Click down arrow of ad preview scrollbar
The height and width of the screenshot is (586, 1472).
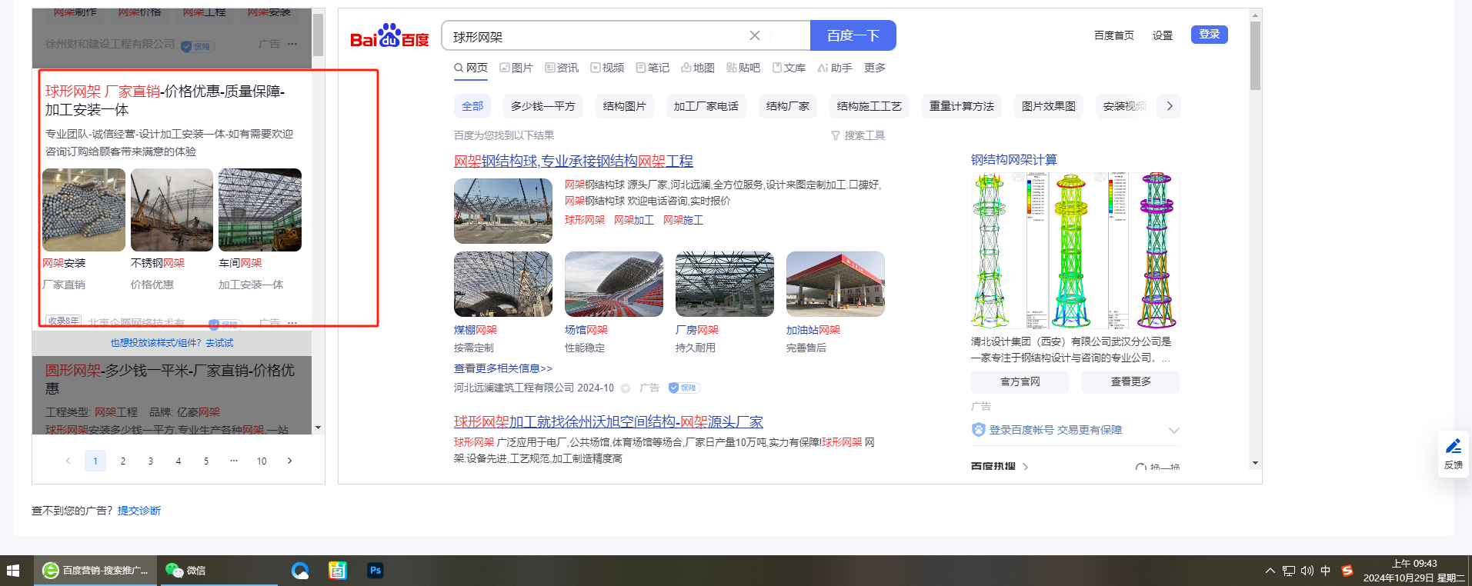coord(319,428)
